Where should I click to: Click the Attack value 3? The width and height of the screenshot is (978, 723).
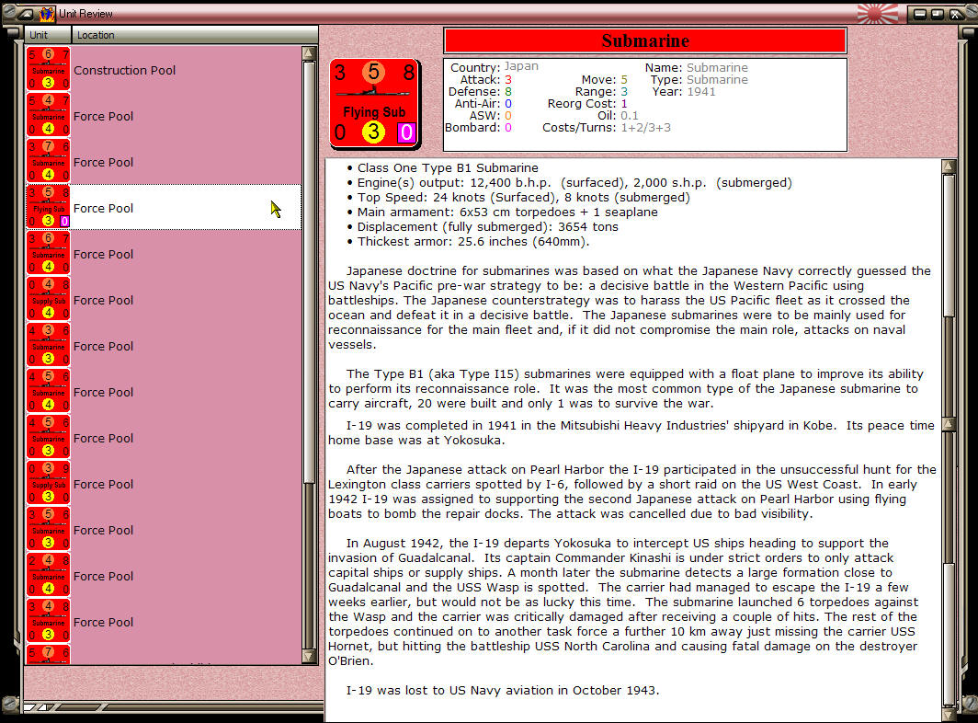point(507,79)
